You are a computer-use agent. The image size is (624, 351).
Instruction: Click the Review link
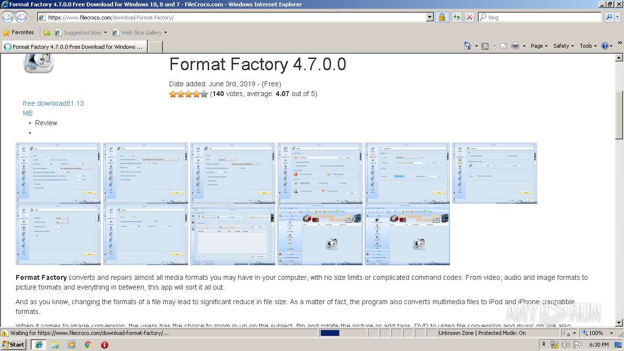46,123
